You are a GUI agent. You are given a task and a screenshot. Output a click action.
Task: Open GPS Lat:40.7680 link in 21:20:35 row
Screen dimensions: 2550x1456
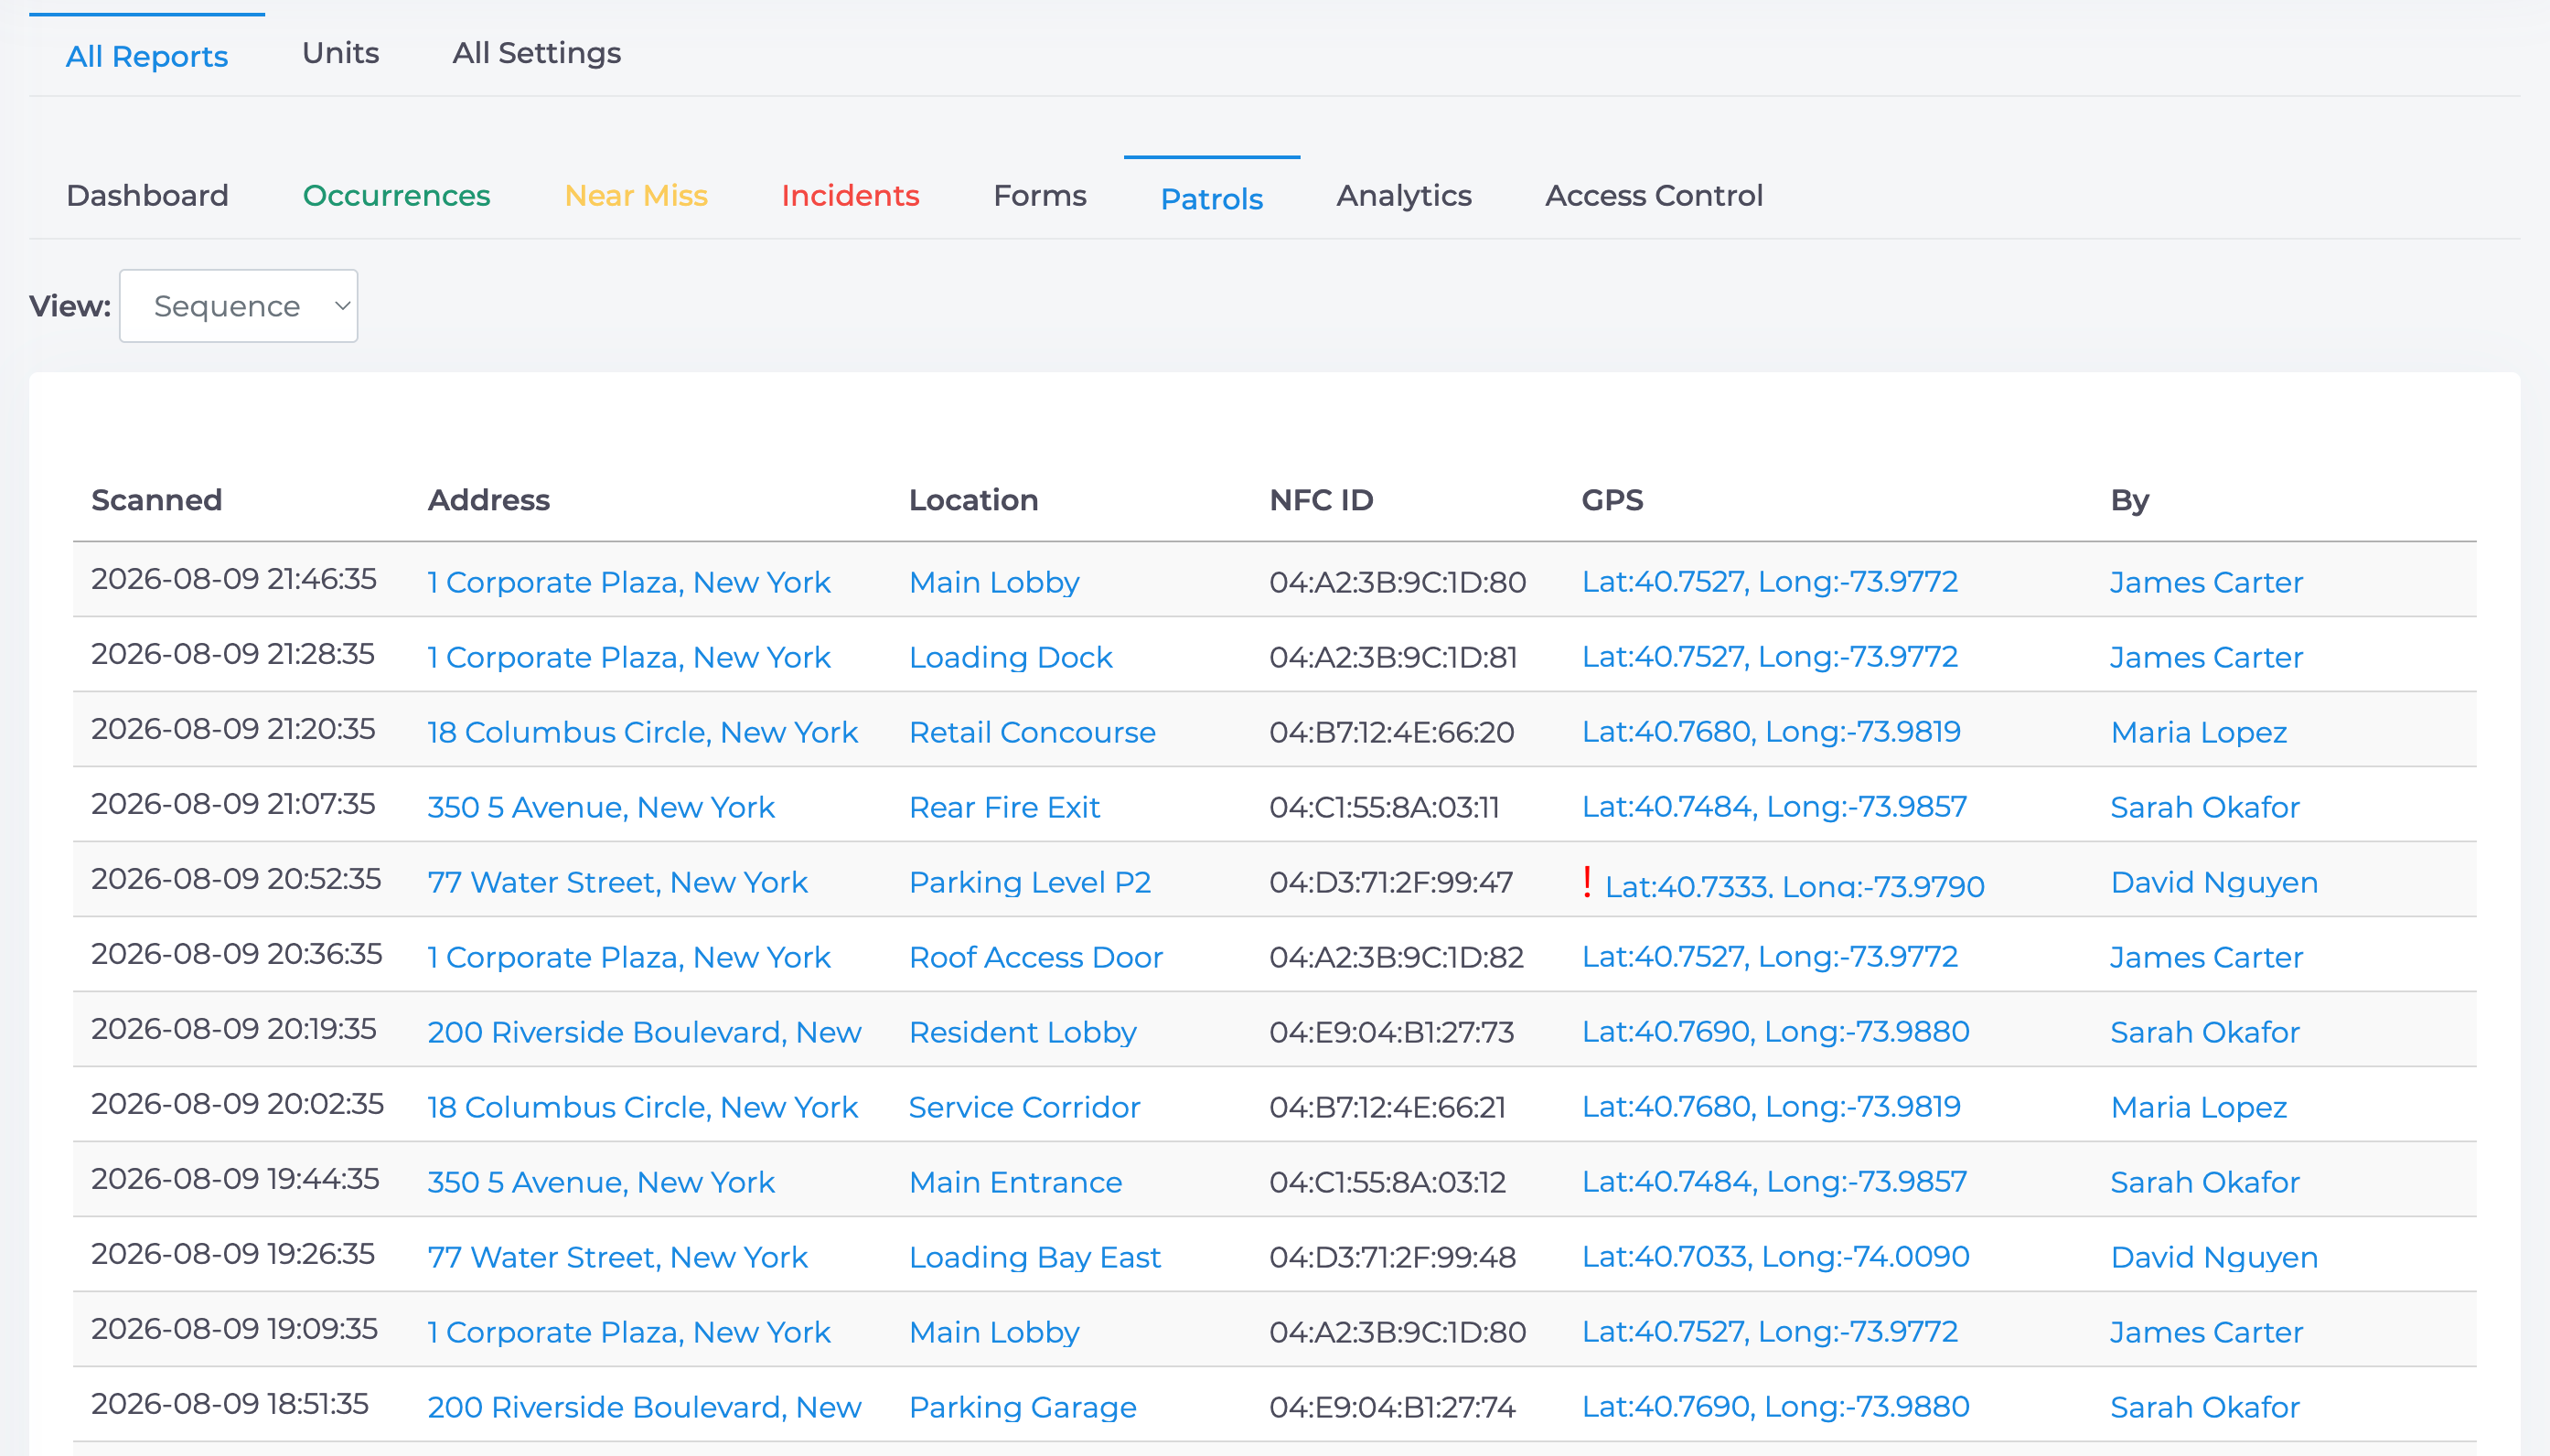(1771, 731)
